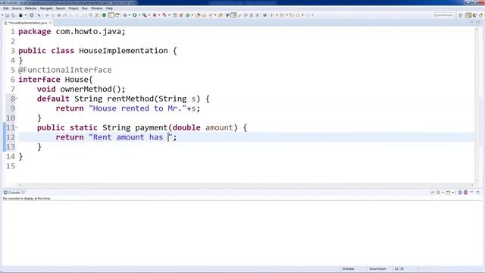Click the green circular toolbar icon
The width and height of the screenshot is (485, 273).
pyautogui.click(x=105, y=15)
